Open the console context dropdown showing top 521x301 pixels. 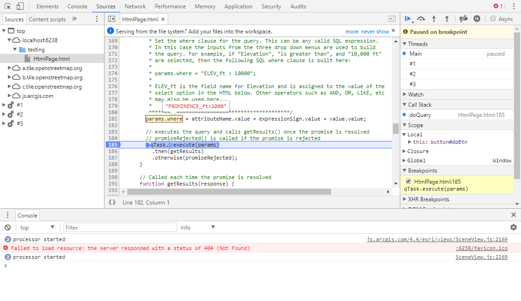point(37,227)
